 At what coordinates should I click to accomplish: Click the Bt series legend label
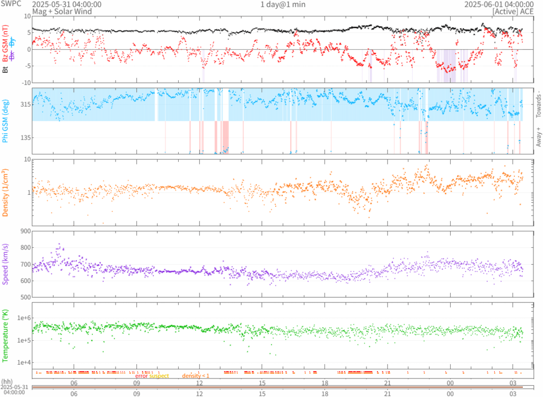pyautogui.click(x=5, y=68)
